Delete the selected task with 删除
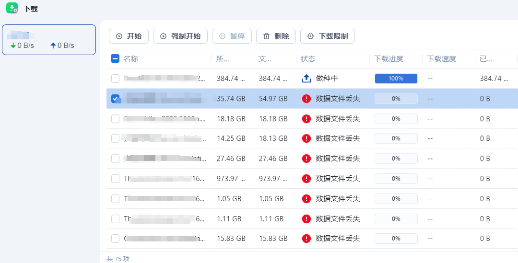The image size is (518, 263). [276, 36]
